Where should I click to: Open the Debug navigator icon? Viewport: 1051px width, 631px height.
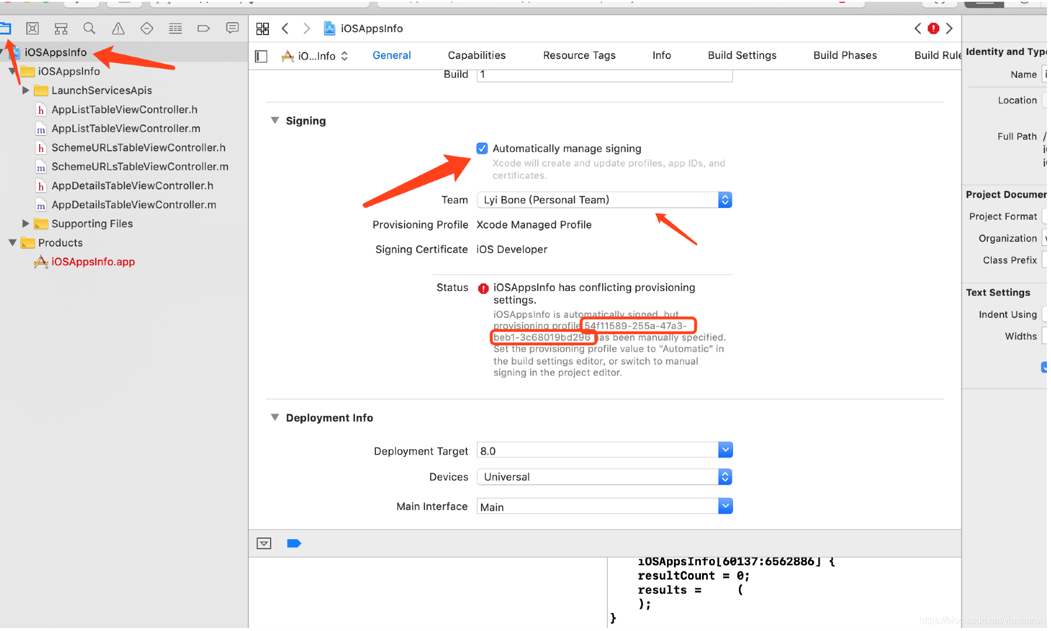pyautogui.click(x=175, y=28)
